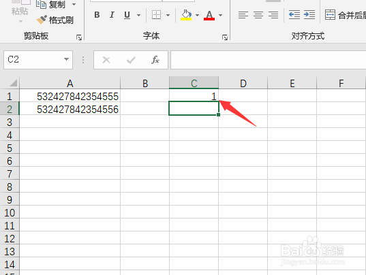Align text left
Viewport: 366px width, 275px height.
pos(243,15)
